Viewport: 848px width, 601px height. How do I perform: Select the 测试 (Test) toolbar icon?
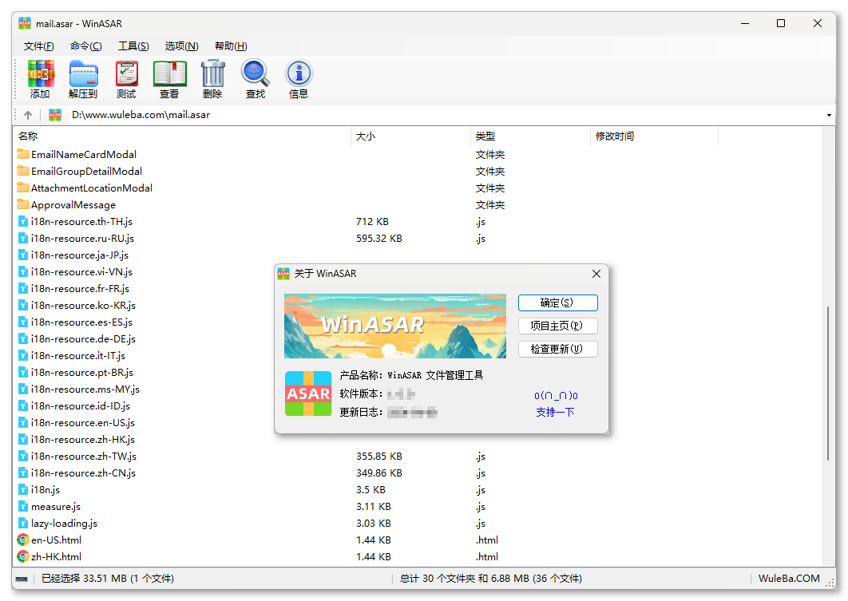(x=126, y=78)
